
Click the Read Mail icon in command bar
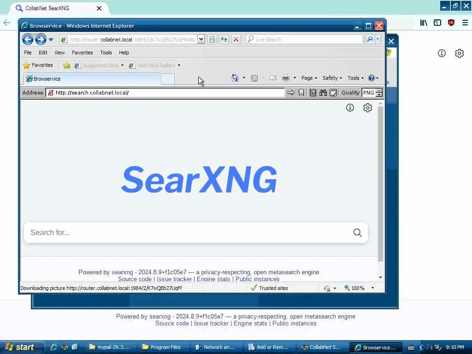(x=273, y=78)
